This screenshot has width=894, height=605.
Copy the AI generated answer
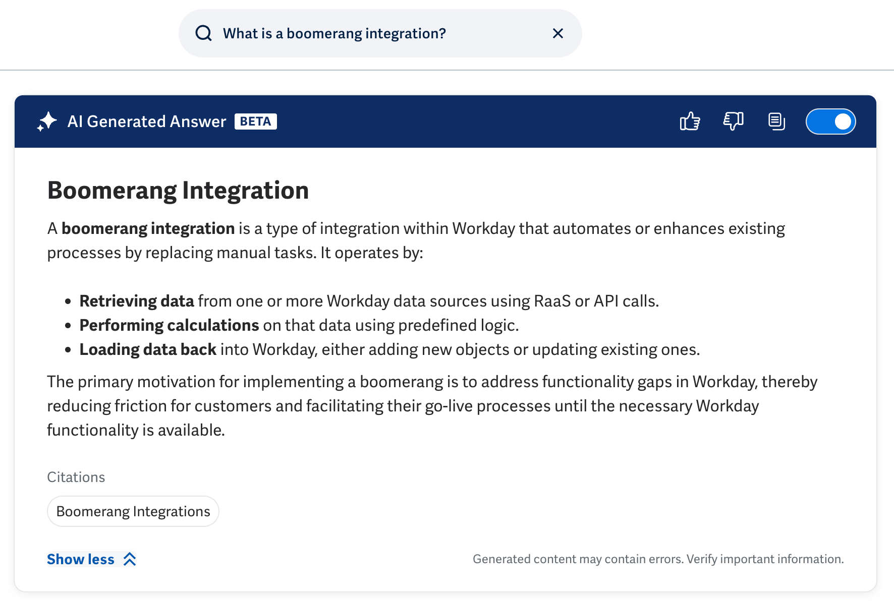776,122
